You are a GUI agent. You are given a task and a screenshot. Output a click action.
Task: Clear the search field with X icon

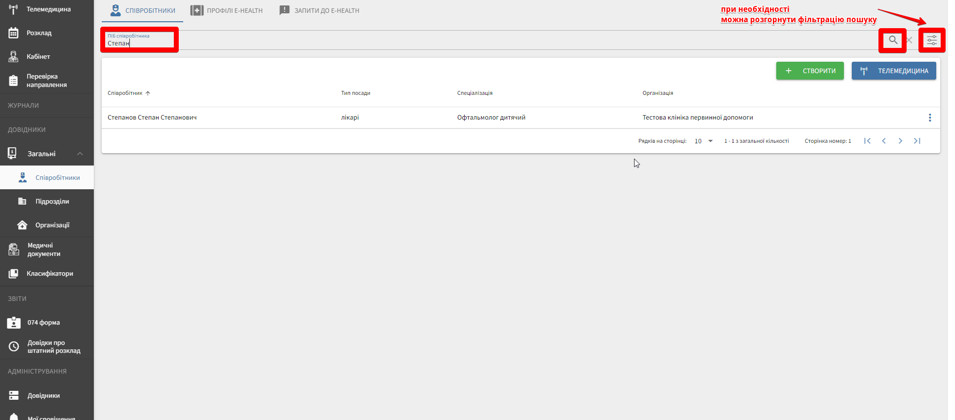[x=909, y=41]
